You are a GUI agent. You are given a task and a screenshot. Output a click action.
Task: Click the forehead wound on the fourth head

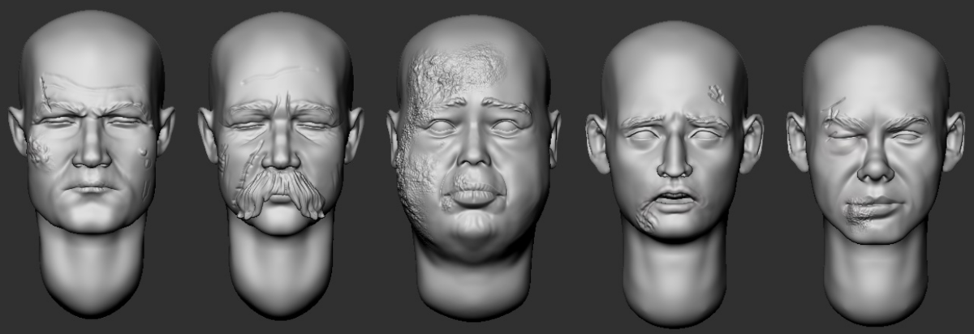(x=717, y=94)
